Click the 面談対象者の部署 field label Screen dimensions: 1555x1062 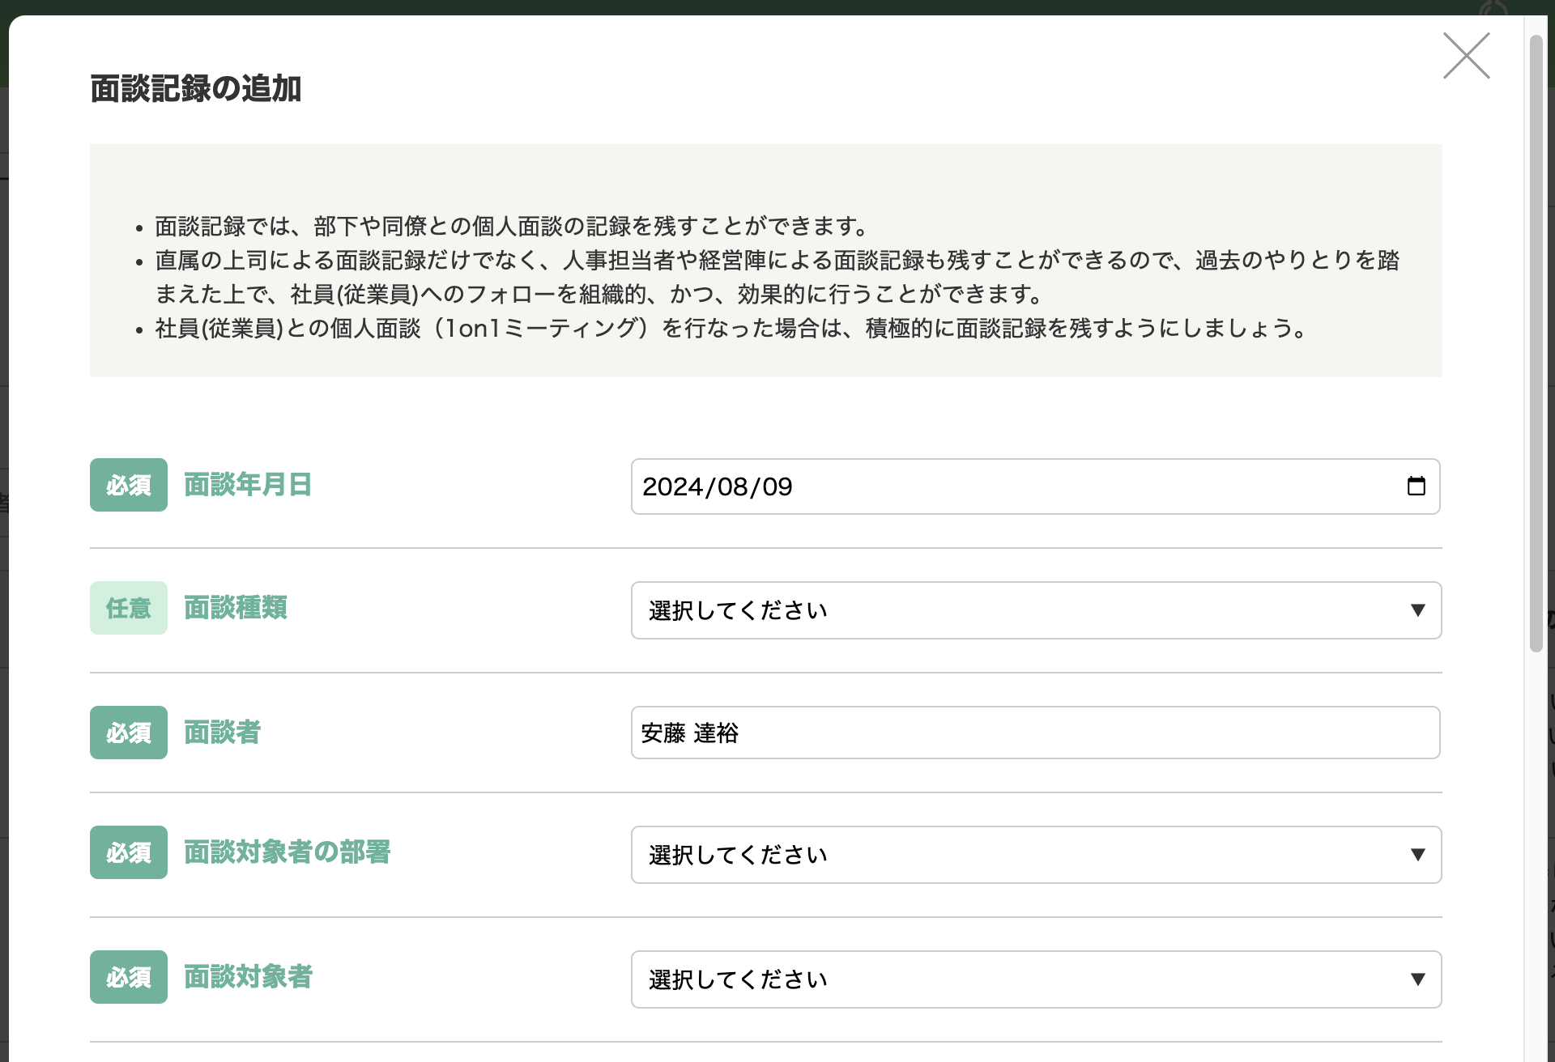(x=287, y=852)
